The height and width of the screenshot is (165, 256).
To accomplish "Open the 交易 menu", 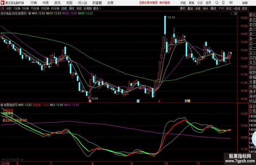I will (110, 3).
